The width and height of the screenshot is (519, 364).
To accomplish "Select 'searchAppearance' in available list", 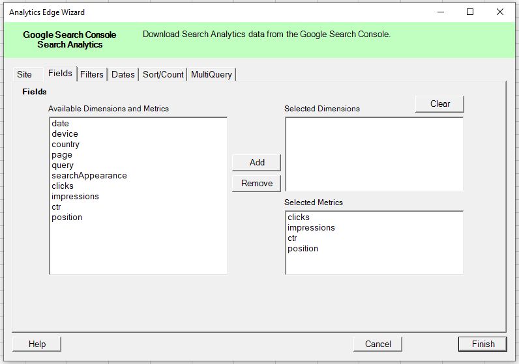I will [x=138, y=176].
